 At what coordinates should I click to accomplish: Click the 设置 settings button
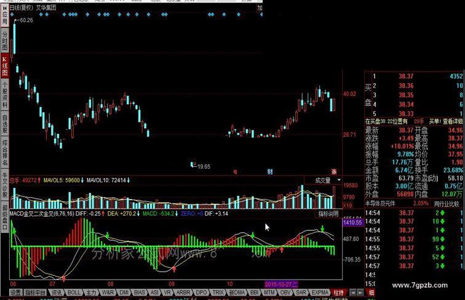(x=15, y=293)
